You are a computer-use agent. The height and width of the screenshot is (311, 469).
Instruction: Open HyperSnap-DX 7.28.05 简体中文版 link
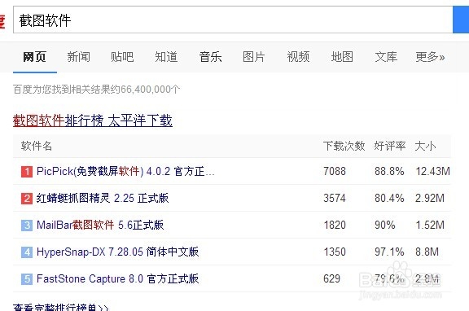[117, 252]
